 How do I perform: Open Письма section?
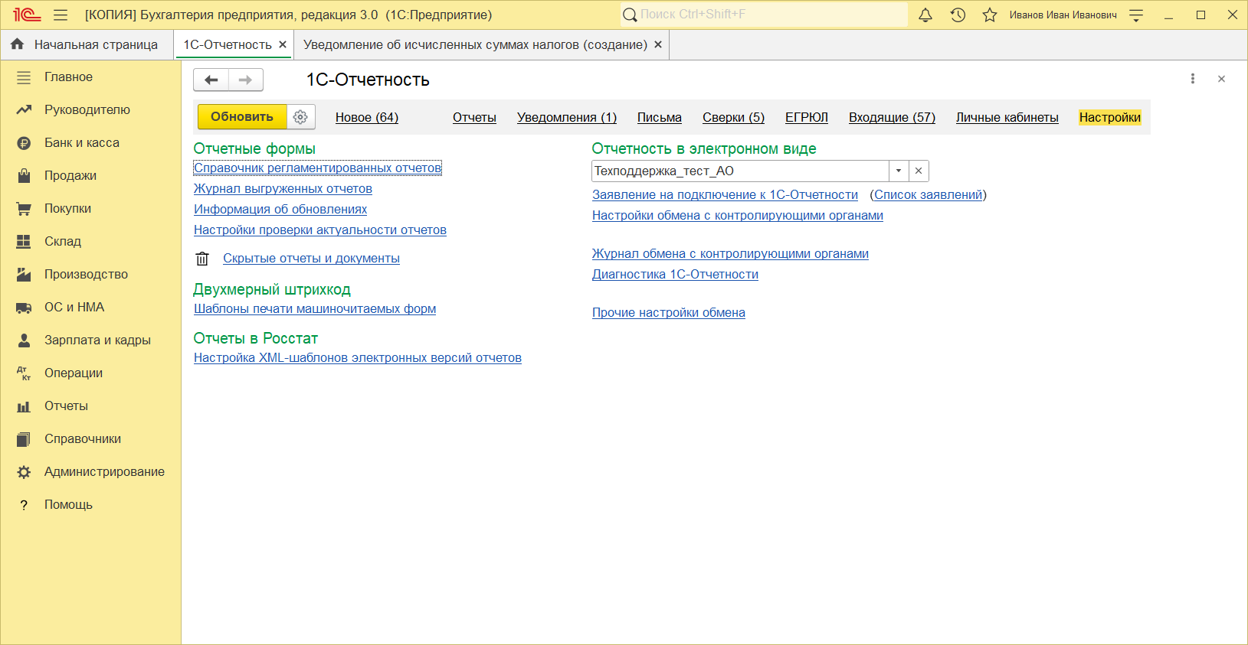click(x=660, y=118)
